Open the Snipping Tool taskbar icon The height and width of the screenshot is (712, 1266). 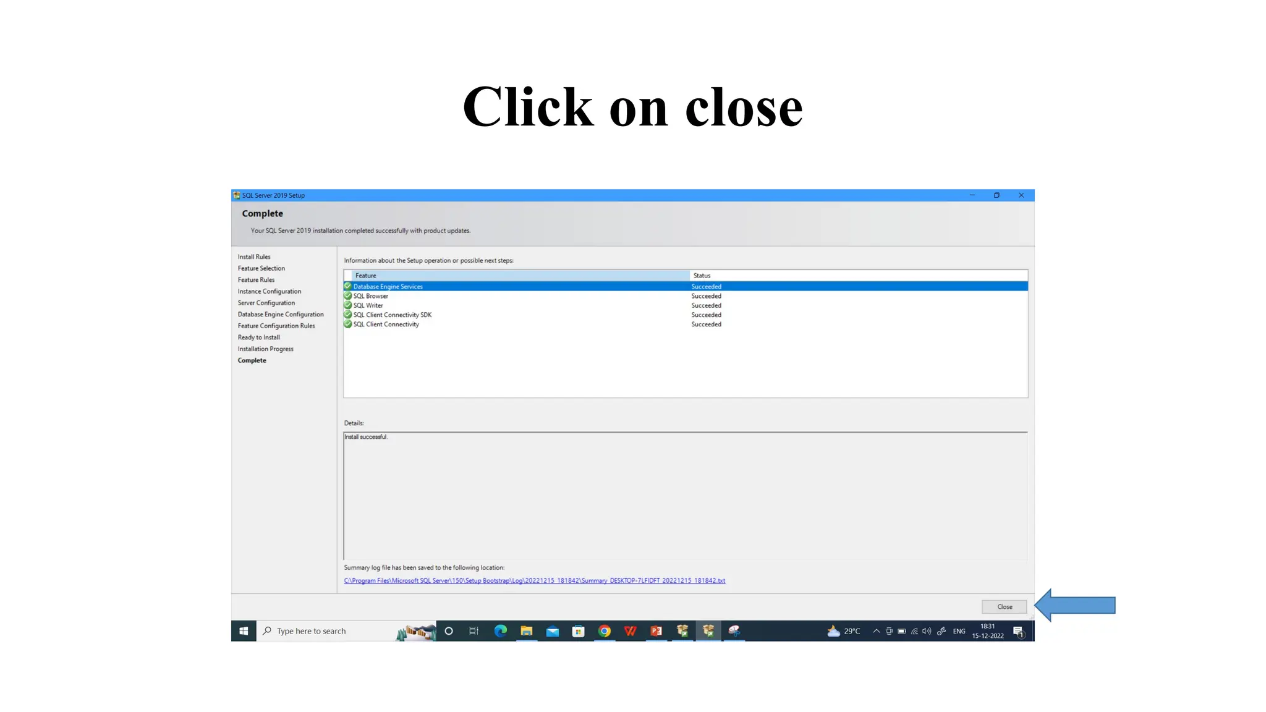734,631
